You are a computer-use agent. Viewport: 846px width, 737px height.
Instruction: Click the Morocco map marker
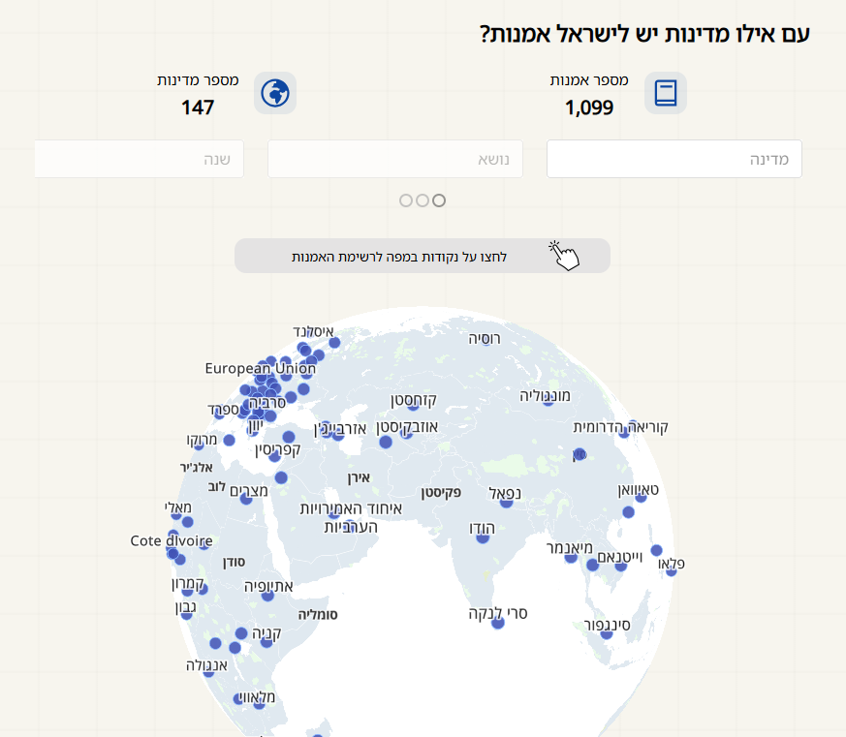tap(200, 445)
